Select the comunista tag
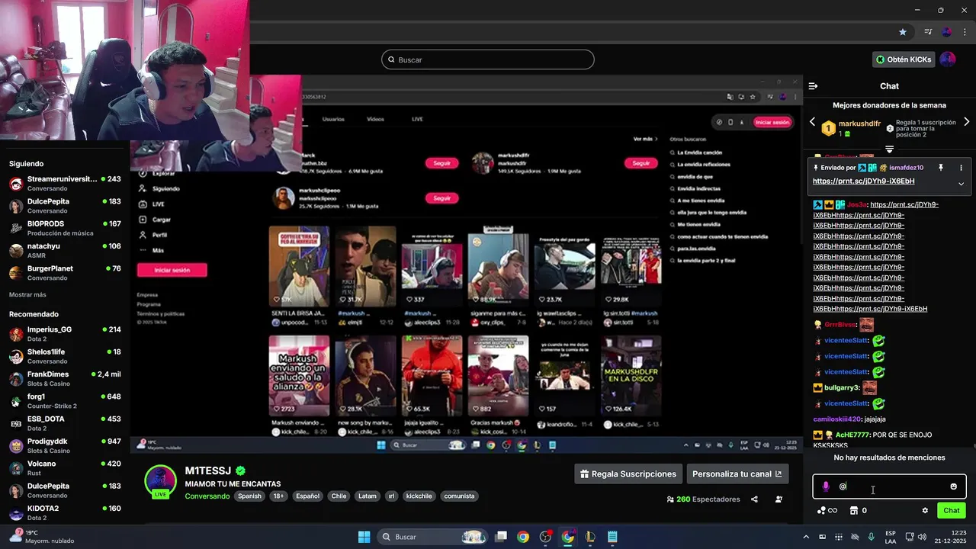 click(459, 496)
